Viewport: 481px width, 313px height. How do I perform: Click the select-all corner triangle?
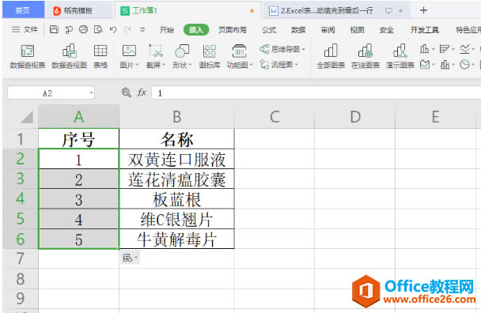point(27,117)
